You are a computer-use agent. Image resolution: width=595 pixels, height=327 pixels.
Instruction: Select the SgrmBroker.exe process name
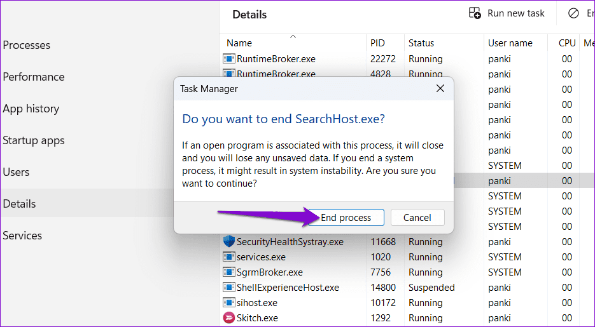(269, 272)
